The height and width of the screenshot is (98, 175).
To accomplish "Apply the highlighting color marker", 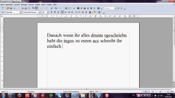I will point(95,12).
